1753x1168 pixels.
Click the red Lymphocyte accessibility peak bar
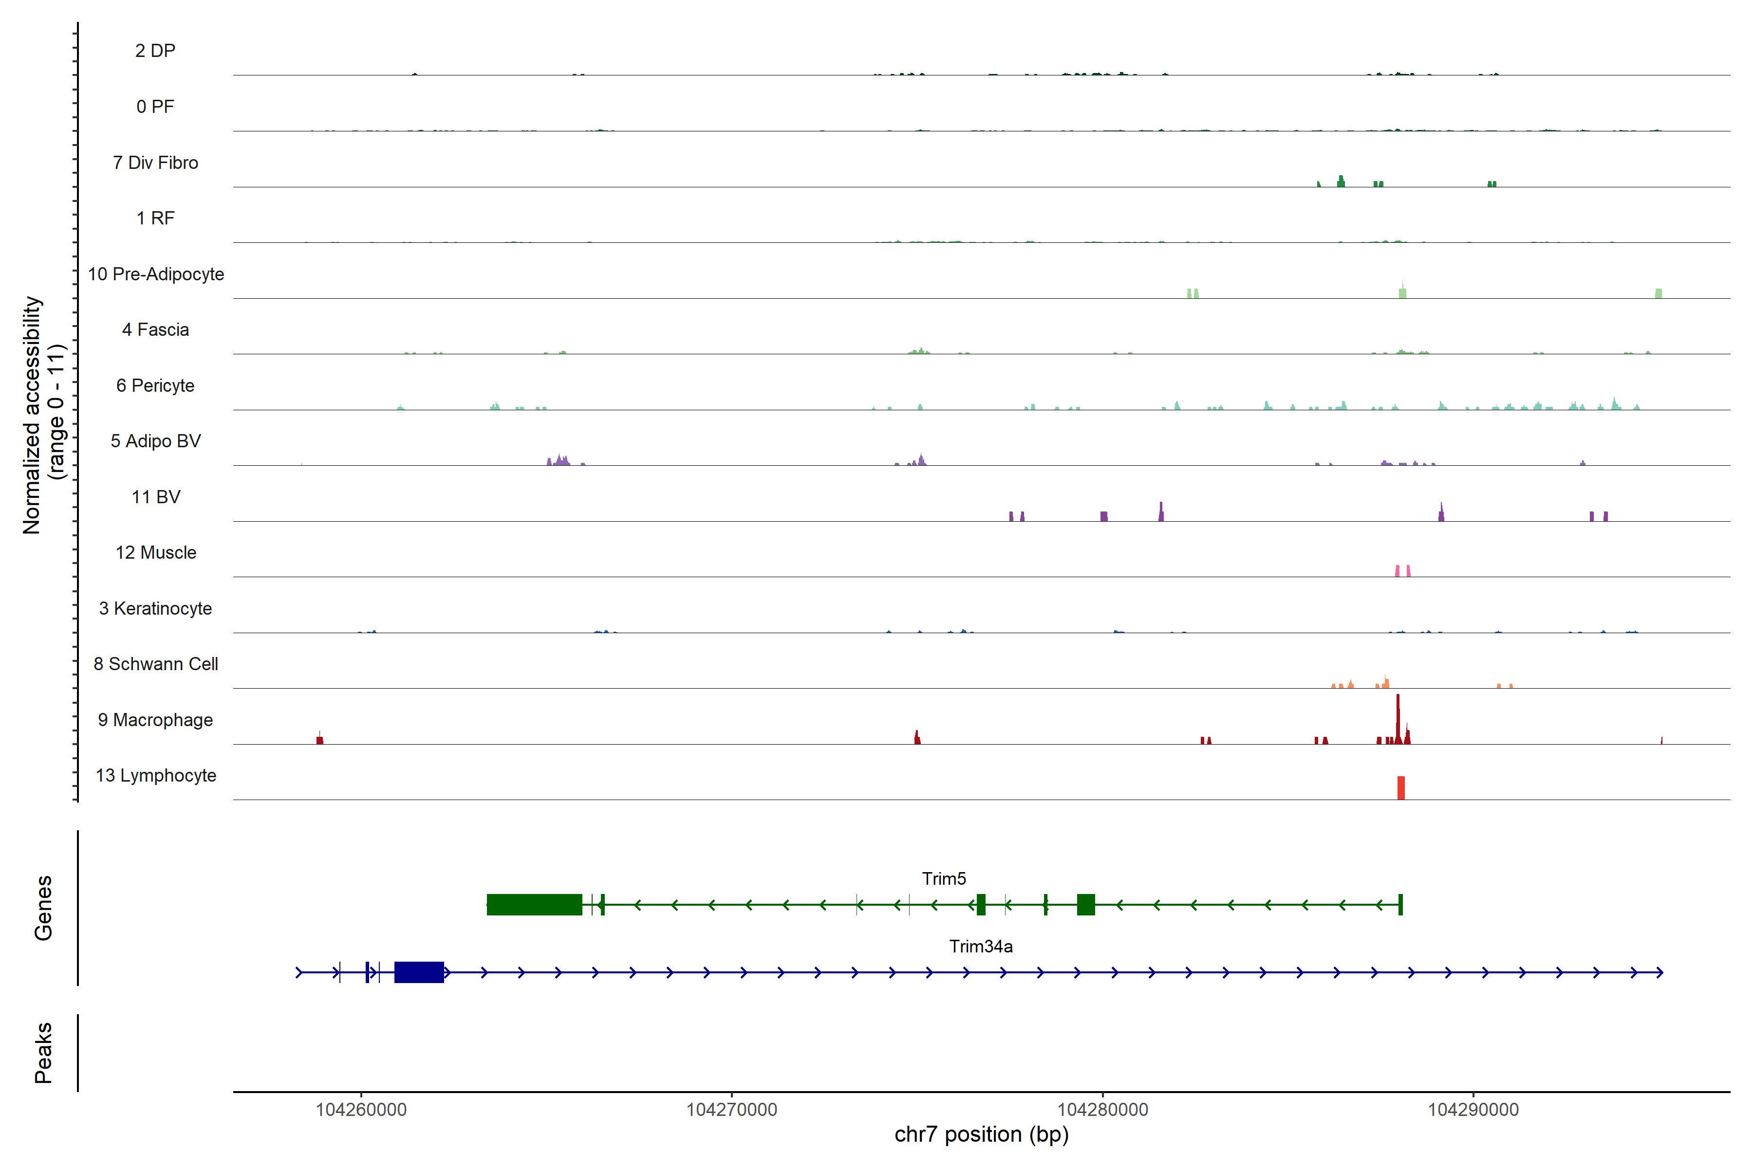1400,787
